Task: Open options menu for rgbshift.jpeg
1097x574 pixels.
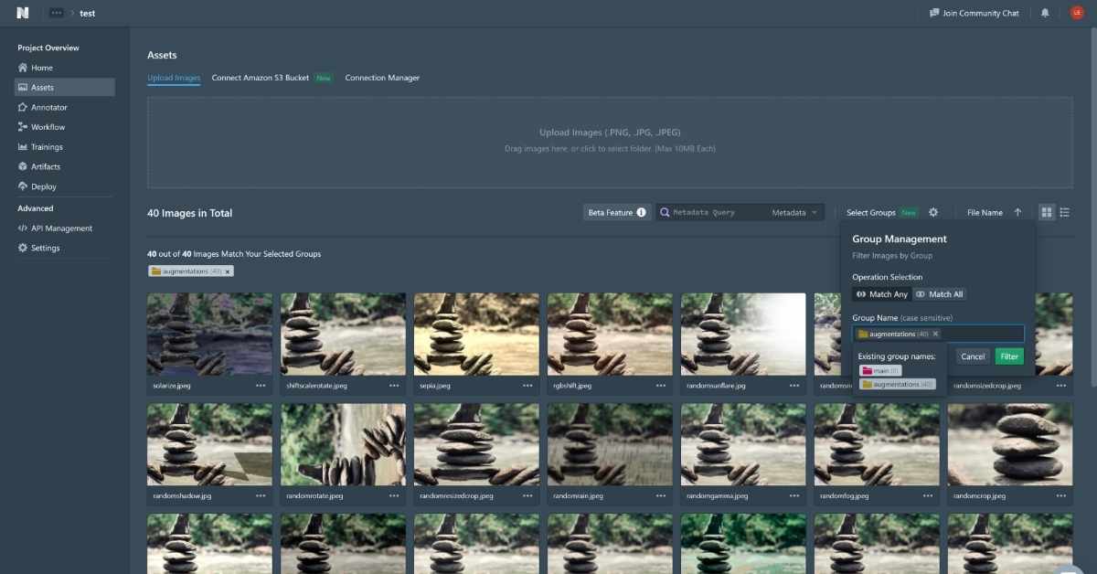Action: pyautogui.click(x=661, y=386)
